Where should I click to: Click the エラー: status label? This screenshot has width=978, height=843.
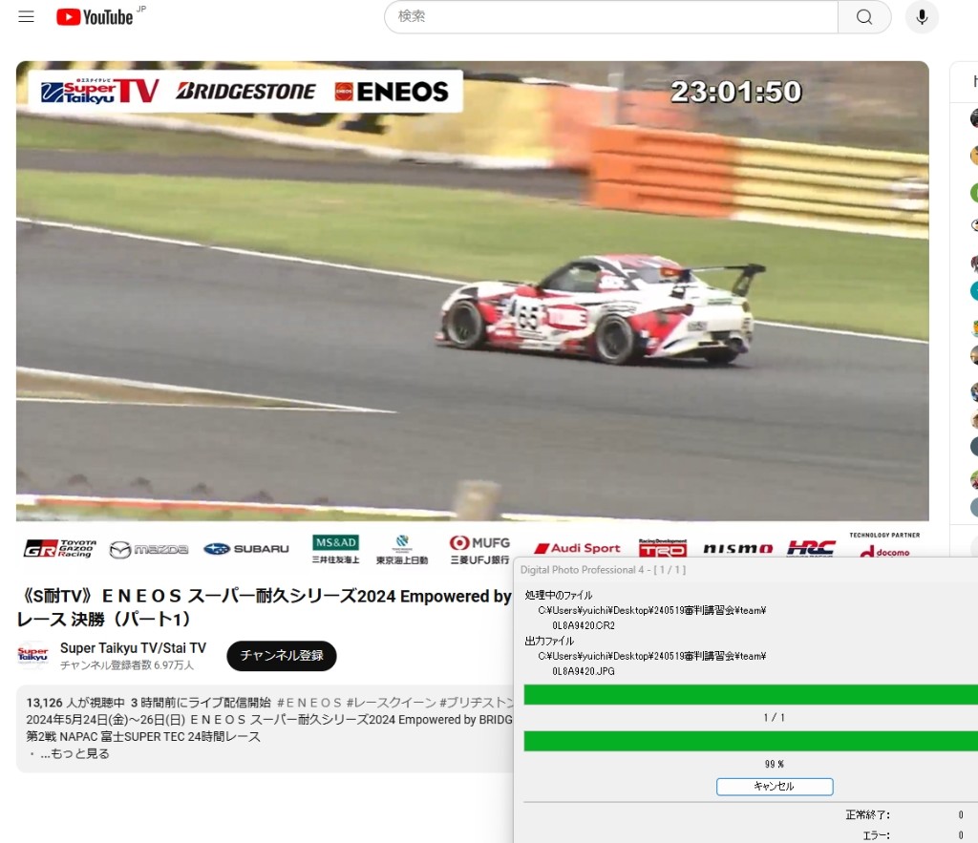pos(877,835)
